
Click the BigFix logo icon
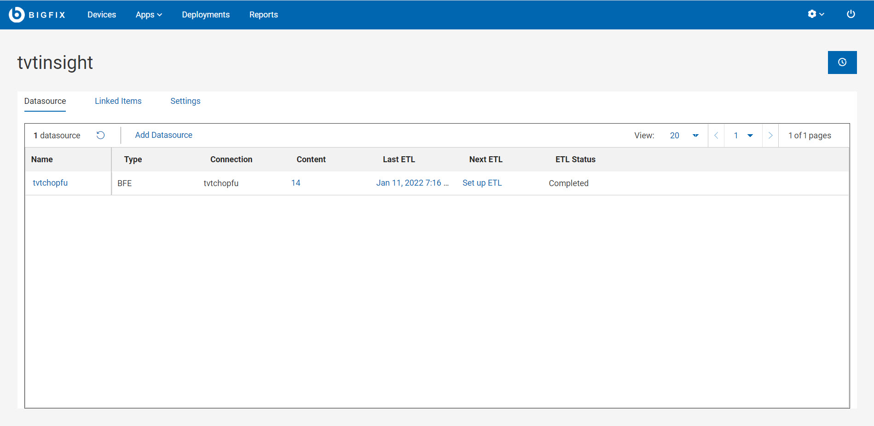(17, 15)
